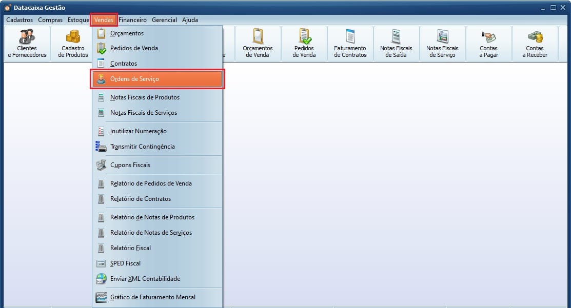
Task: Open Gráfico de Faturamento Mensal
Action: (152, 297)
